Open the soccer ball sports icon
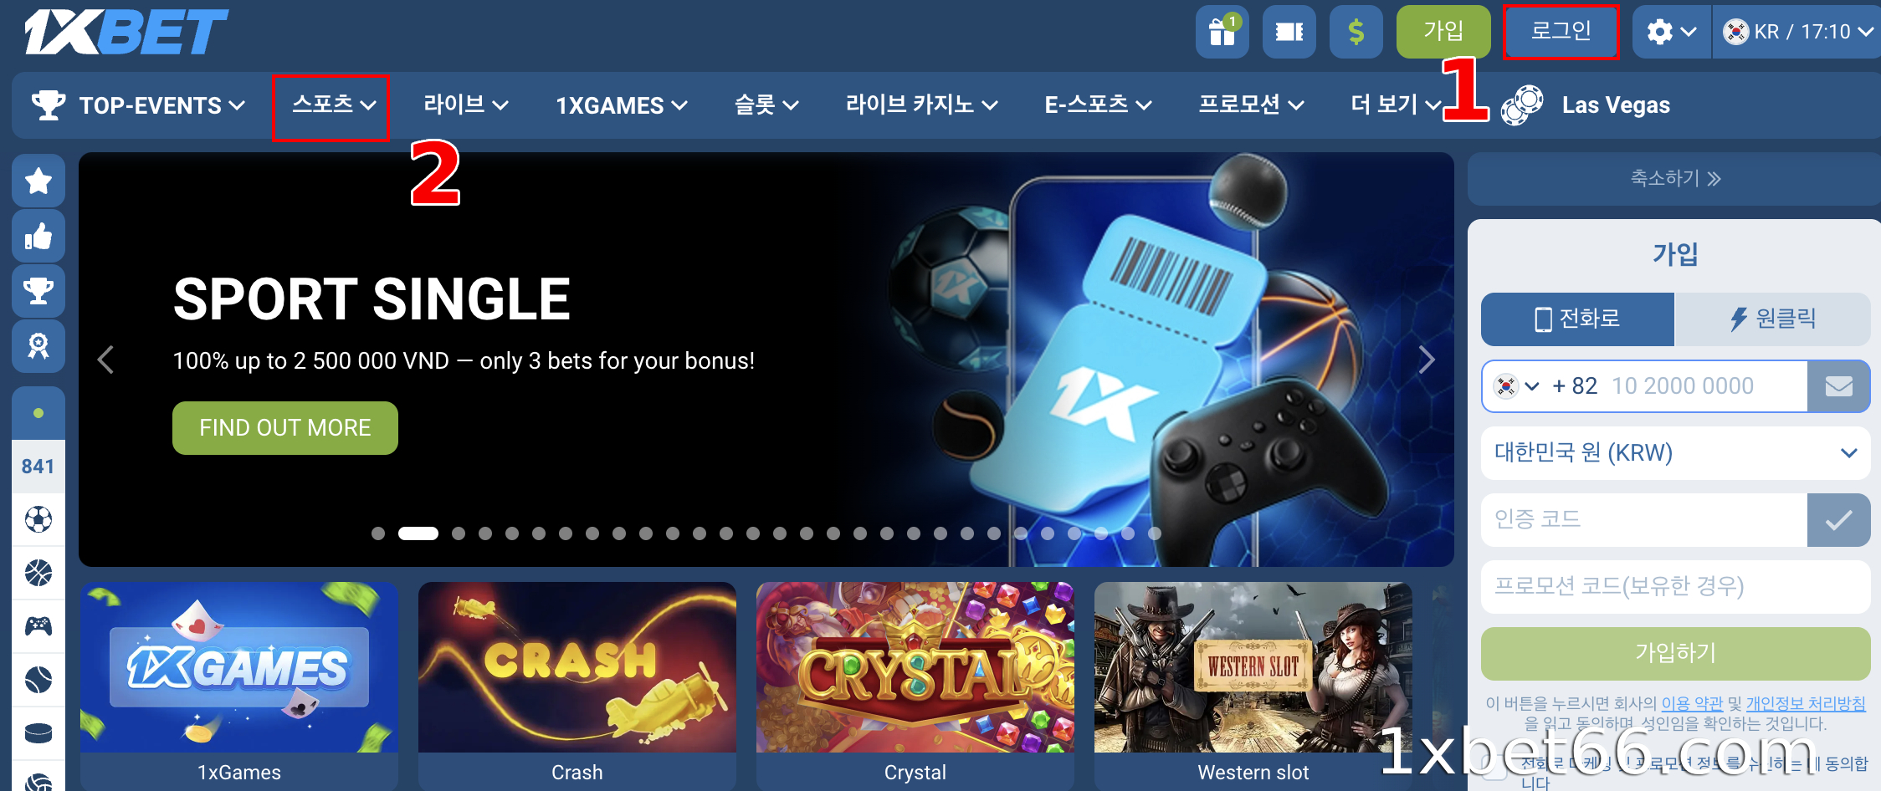 point(38,519)
